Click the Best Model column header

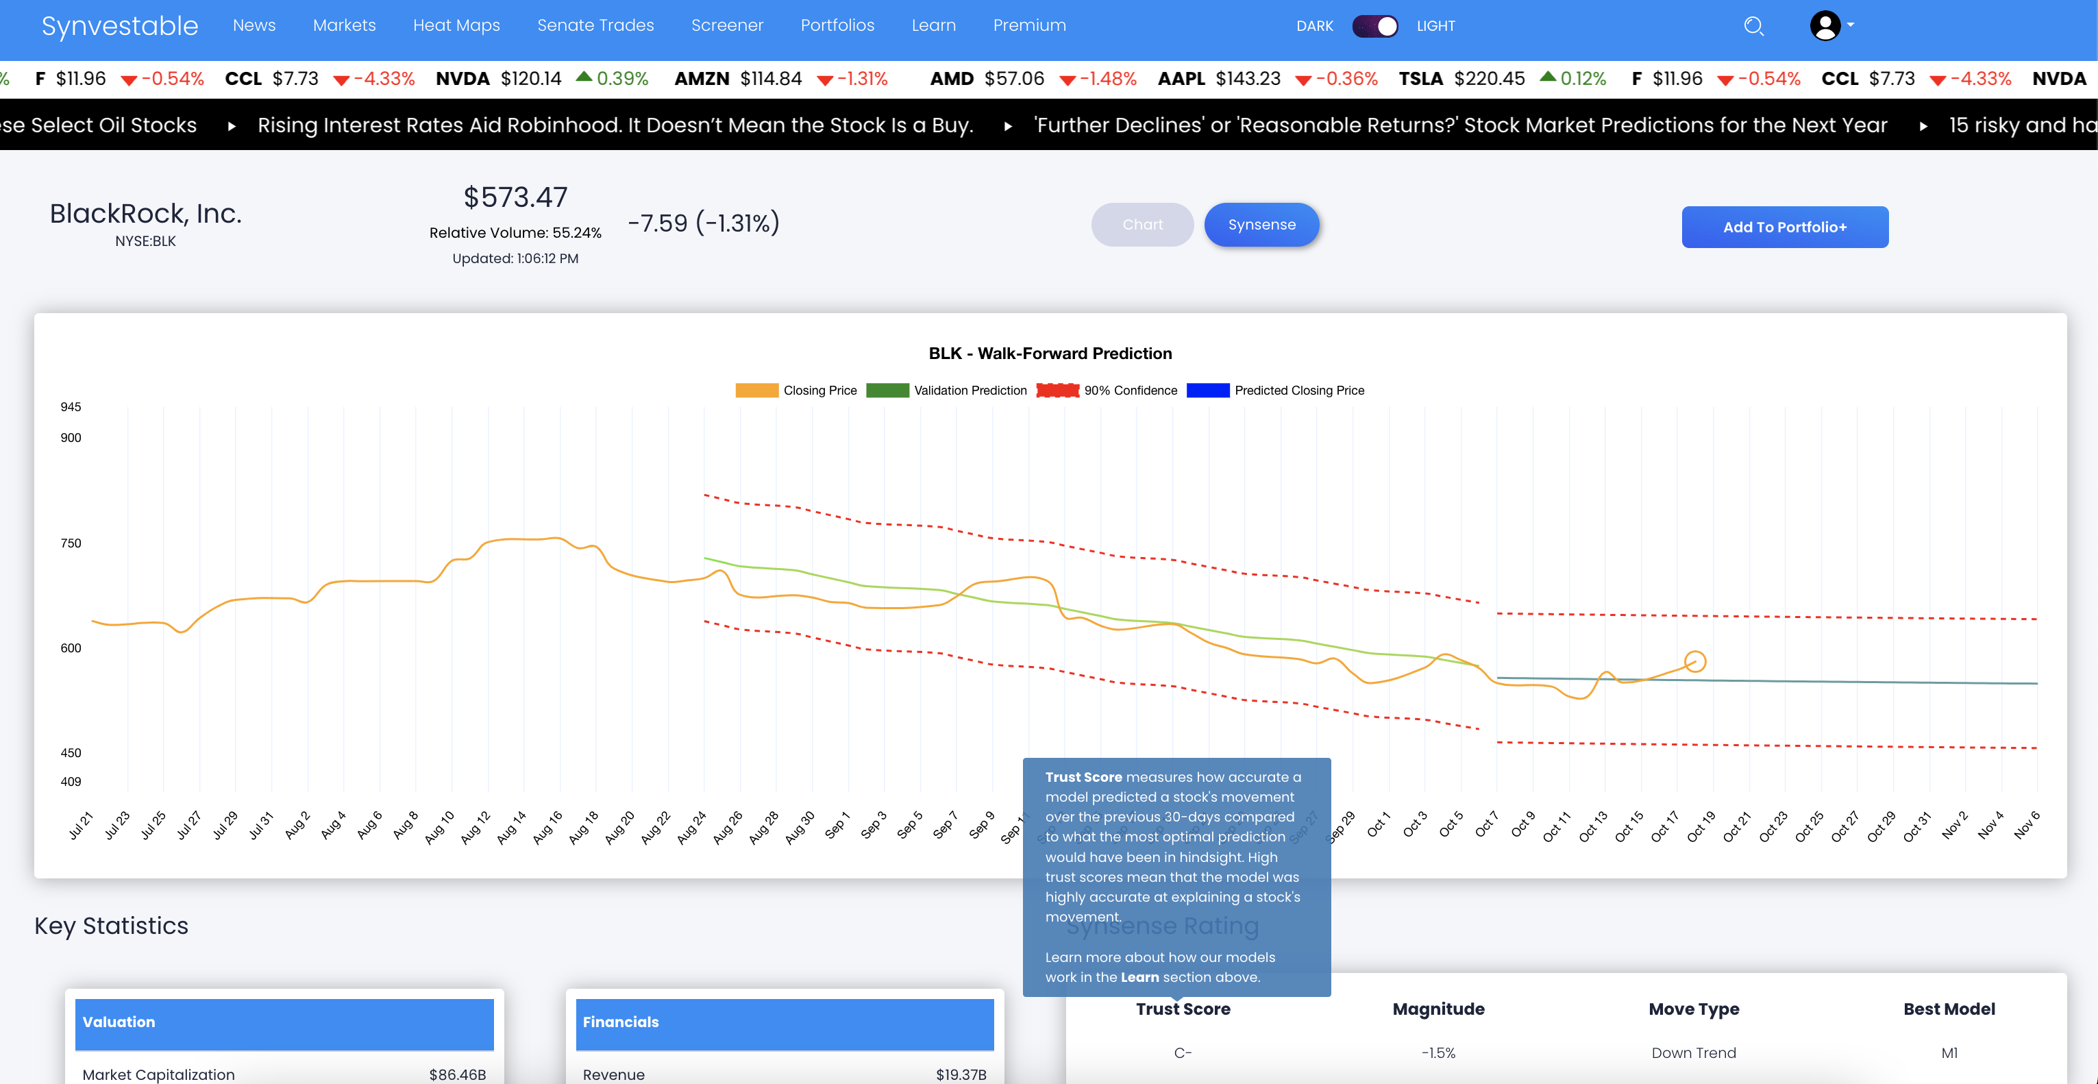click(x=1949, y=1009)
